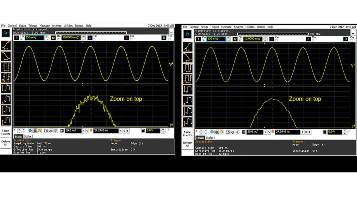Uncheck channel 1 On checkbox in left window

(x=22, y=39)
